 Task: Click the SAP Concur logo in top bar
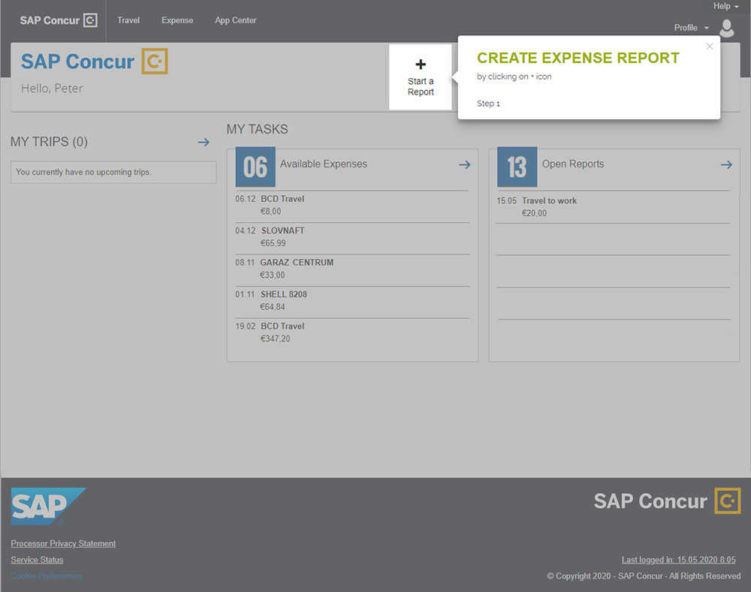[x=59, y=20]
